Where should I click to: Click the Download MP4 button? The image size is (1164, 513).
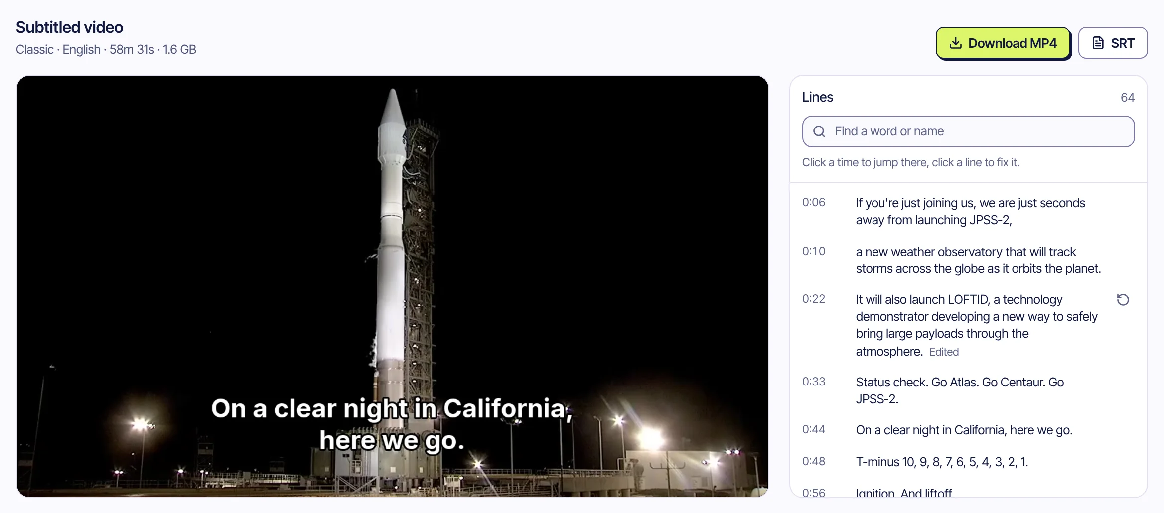(1003, 43)
